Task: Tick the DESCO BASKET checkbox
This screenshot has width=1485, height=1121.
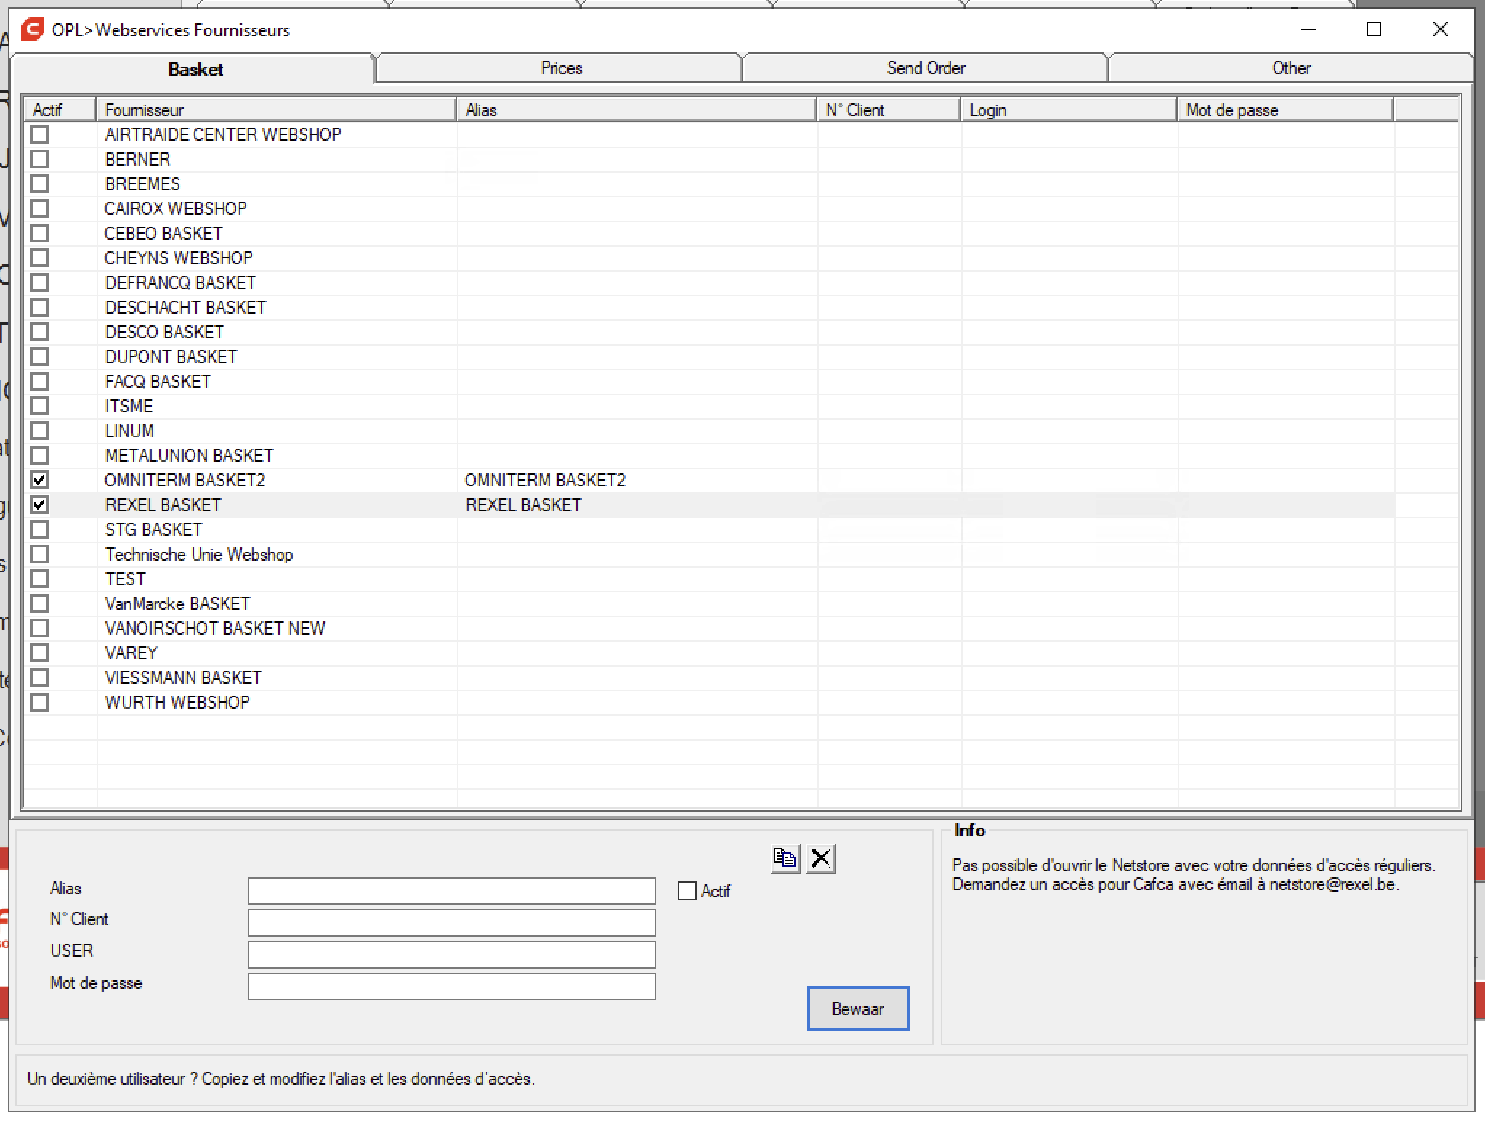Action: click(39, 332)
